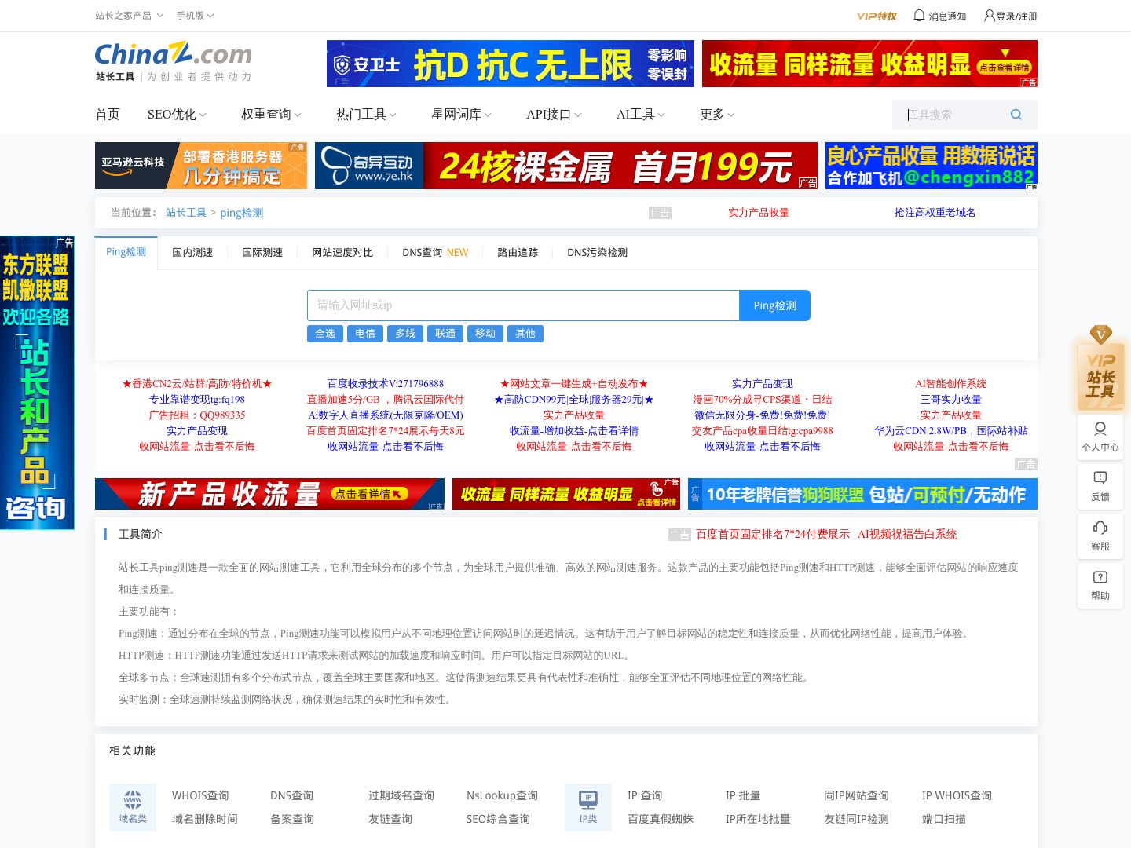Open VIP webmaster tools sidebar badge
Image resolution: width=1131 pixels, height=848 pixels.
pos(1100,369)
